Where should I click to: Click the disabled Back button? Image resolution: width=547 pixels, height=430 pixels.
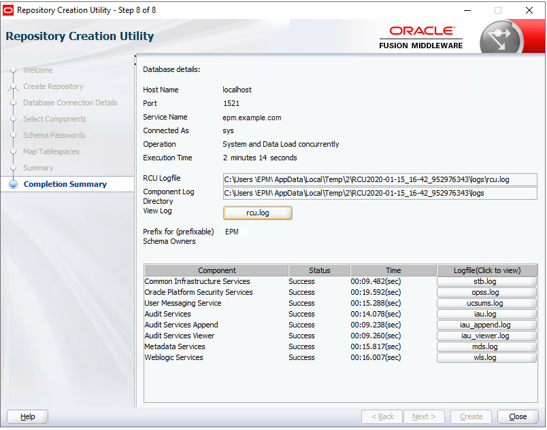pos(382,416)
